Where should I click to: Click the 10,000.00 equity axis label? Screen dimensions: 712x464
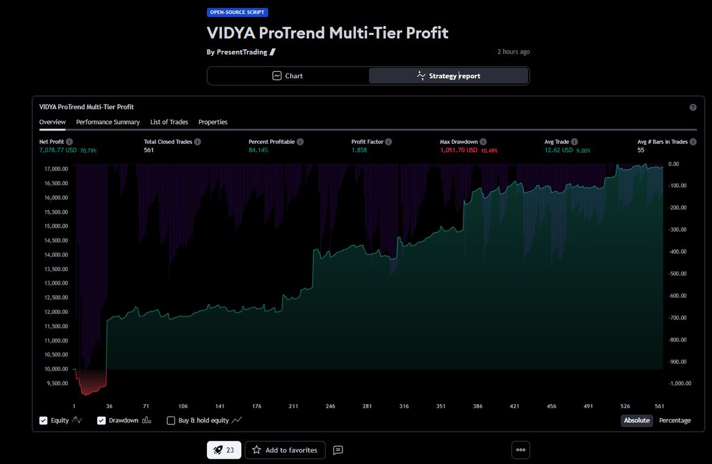56,369
